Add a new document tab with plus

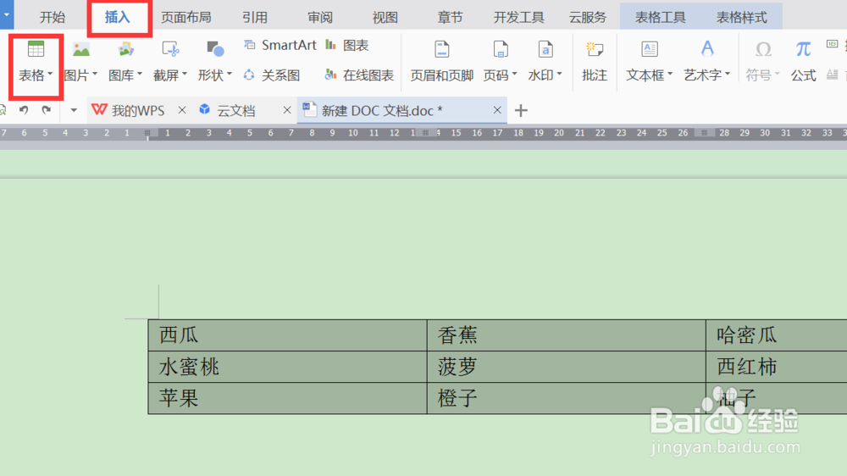tap(521, 111)
